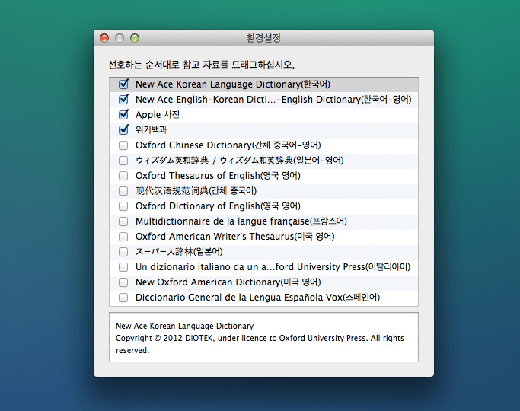Click the gray minimize window button

(120, 39)
